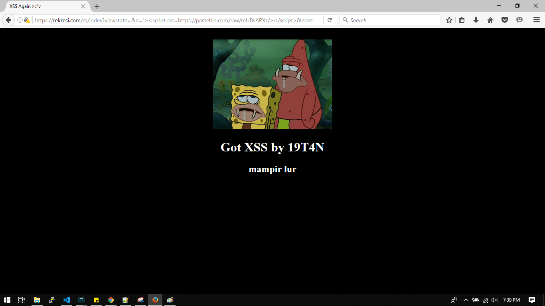Click the 'Got XSS by 19T4N' heading
Image resolution: width=545 pixels, height=306 pixels.
pyautogui.click(x=272, y=147)
